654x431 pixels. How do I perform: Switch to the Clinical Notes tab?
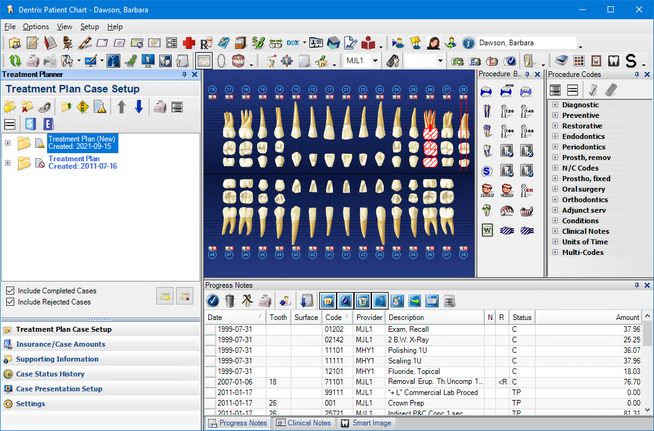(303, 423)
